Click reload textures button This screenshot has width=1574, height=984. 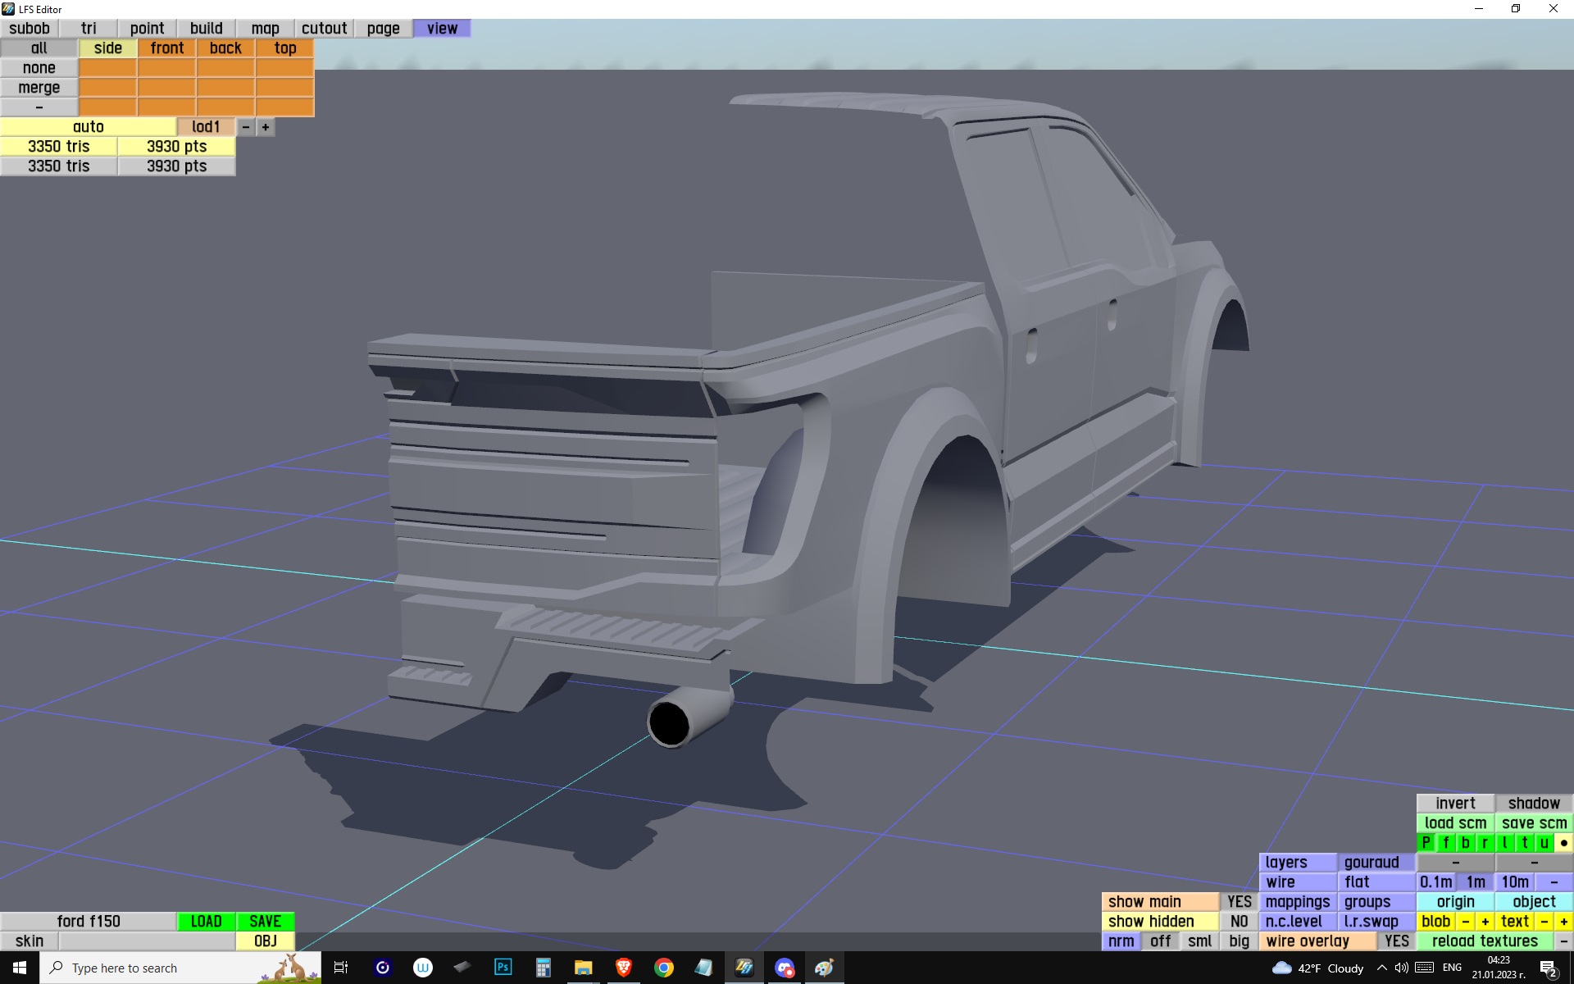pos(1485,941)
